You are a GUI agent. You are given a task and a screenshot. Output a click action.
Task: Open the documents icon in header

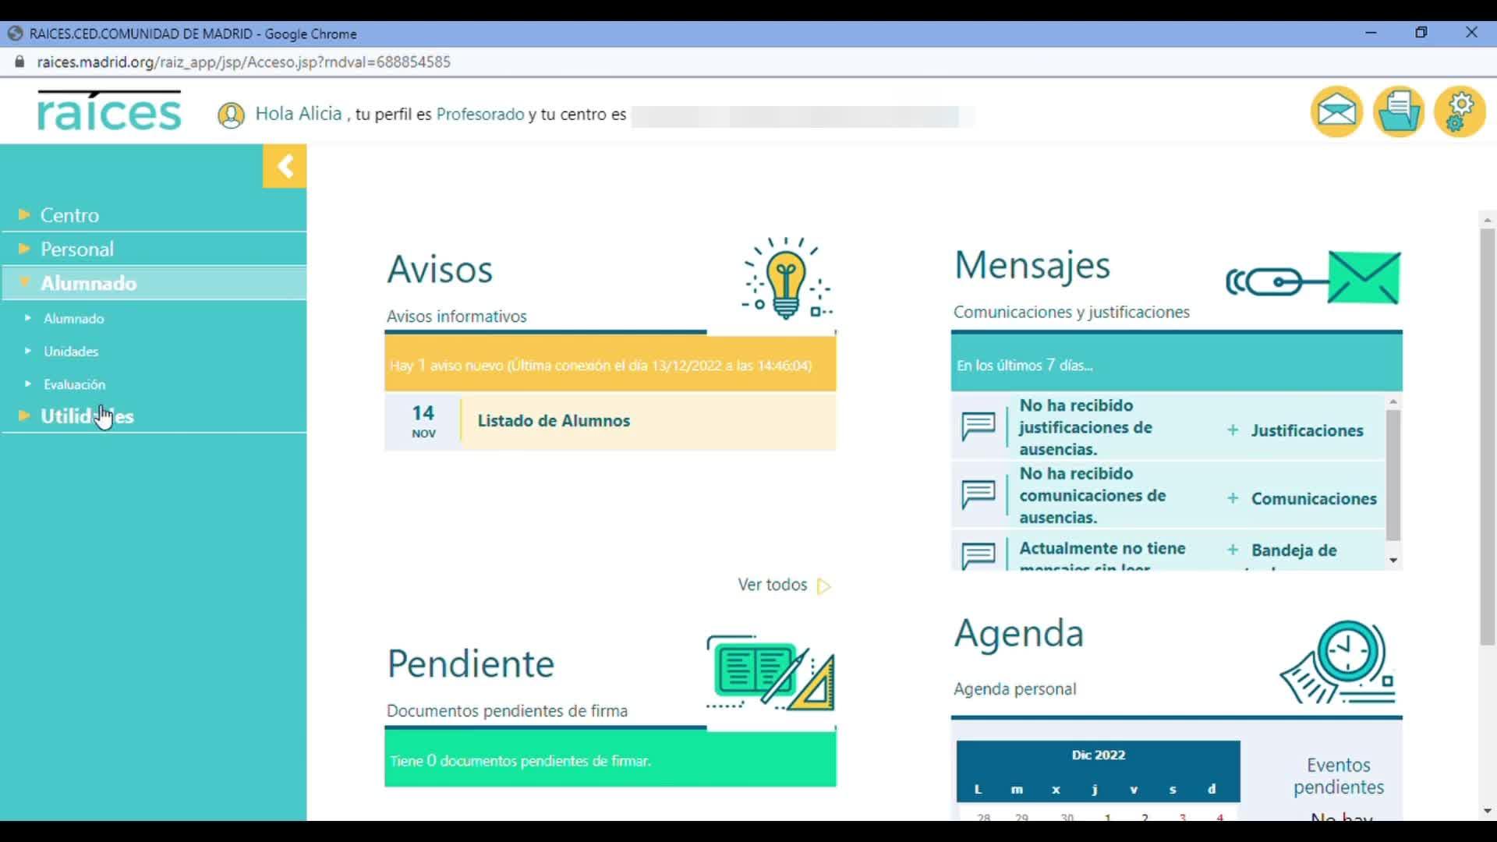point(1398,112)
